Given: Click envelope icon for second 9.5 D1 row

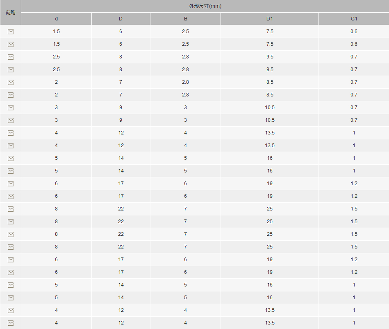Looking at the screenshot, I should pos(11,69).
